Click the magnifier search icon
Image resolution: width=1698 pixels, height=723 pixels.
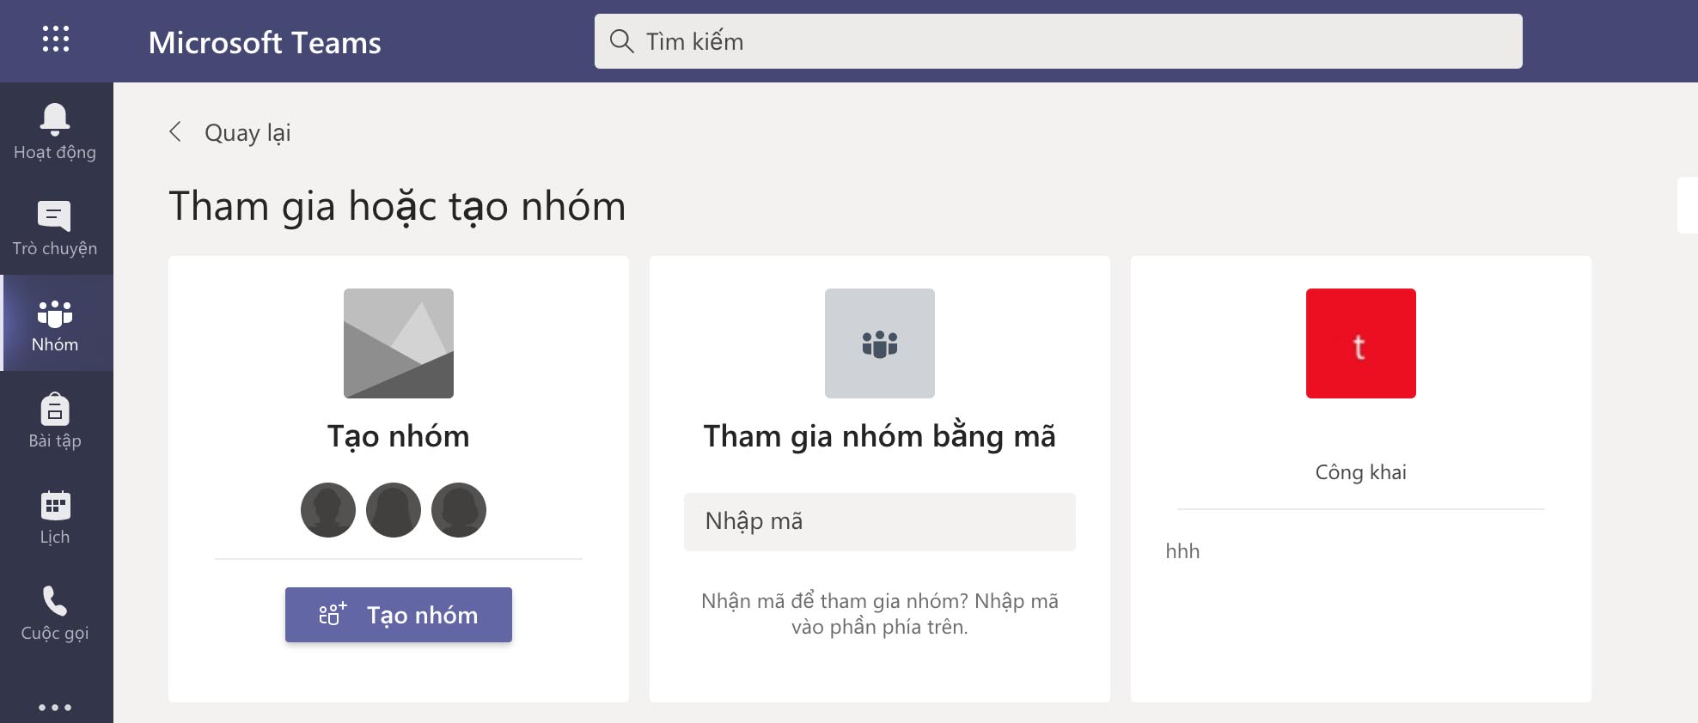[621, 41]
